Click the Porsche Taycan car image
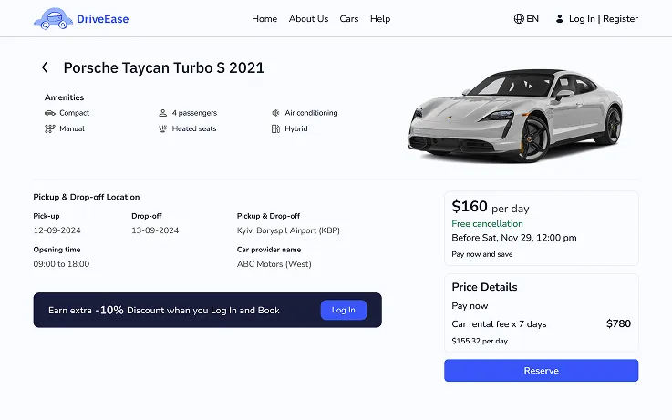This screenshot has width=672, height=420. click(515, 116)
